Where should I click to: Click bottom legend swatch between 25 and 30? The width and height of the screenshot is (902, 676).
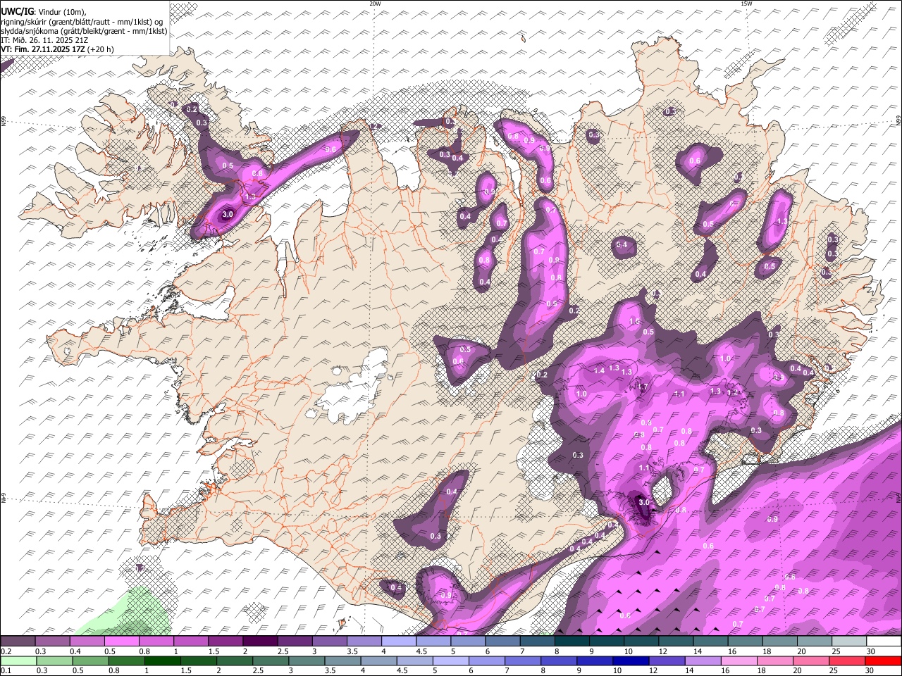tap(846, 661)
